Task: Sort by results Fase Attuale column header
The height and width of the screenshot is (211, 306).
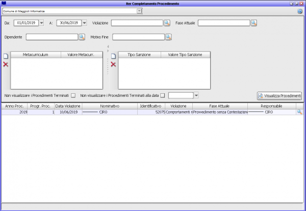Action: point(220,107)
